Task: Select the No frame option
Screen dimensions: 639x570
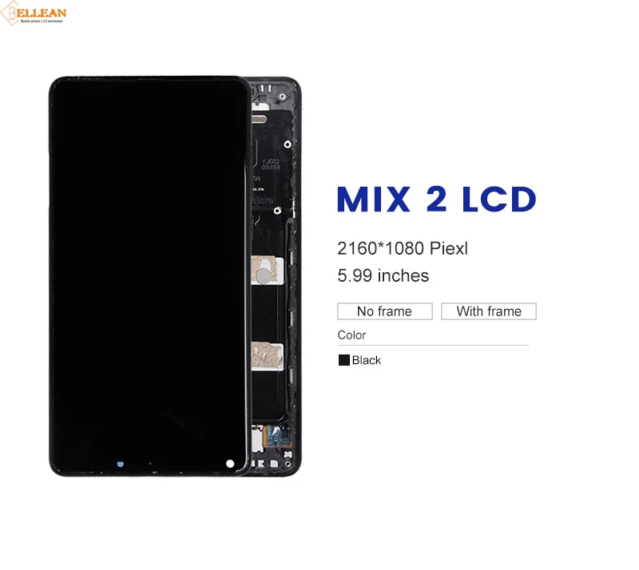Action: point(385,311)
